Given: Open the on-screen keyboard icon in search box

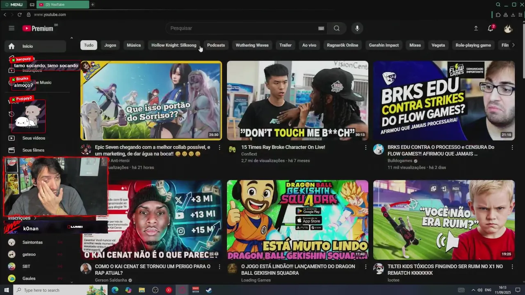Looking at the screenshot, I should pos(321,28).
